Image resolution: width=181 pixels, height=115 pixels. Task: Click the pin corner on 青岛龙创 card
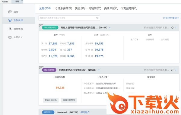[40, 25]
